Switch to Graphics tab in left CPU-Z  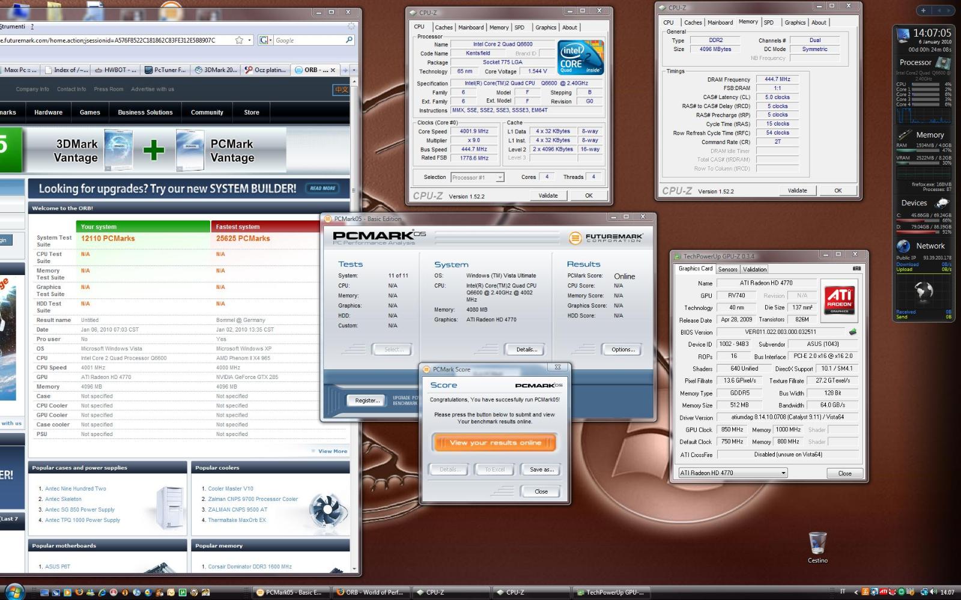point(546,27)
